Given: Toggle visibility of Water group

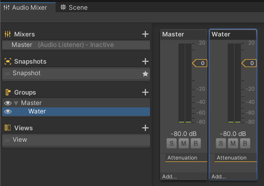Looking at the screenshot, I should coord(8,112).
